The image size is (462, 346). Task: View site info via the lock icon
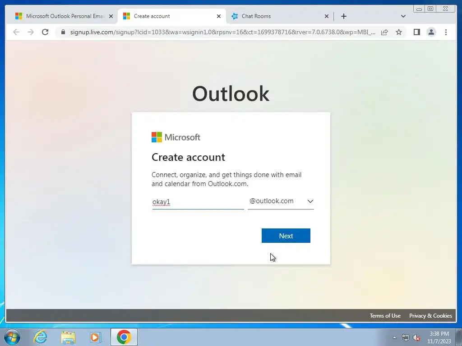click(x=63, y=32)
